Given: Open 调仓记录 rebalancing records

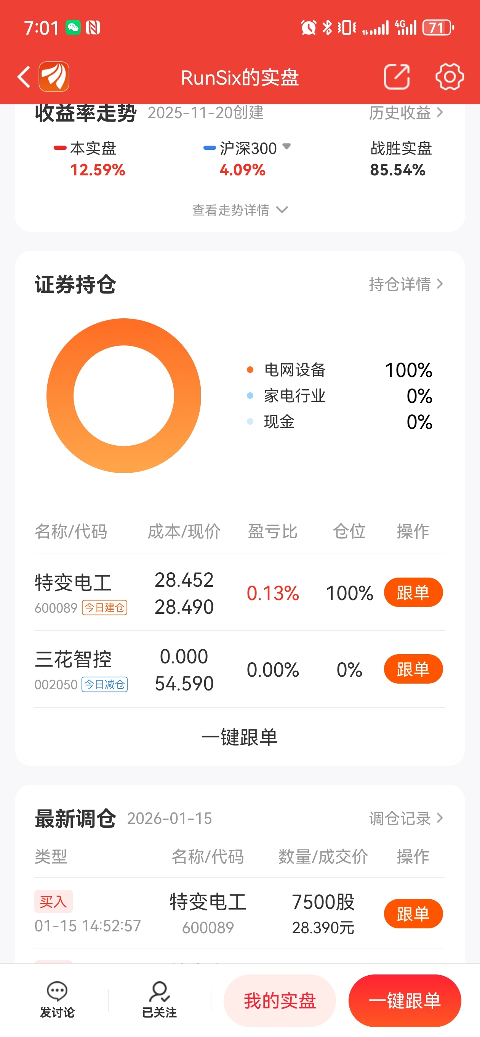Looking at the screenshot, I should (x=406, y=818).
